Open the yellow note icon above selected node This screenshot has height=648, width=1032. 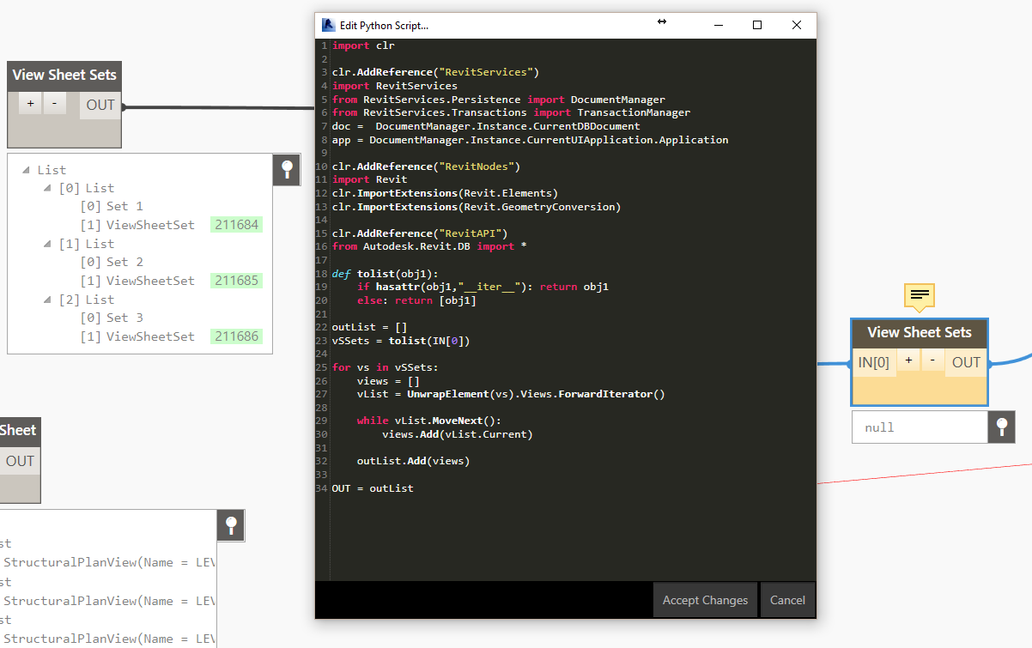coord(919,296)
